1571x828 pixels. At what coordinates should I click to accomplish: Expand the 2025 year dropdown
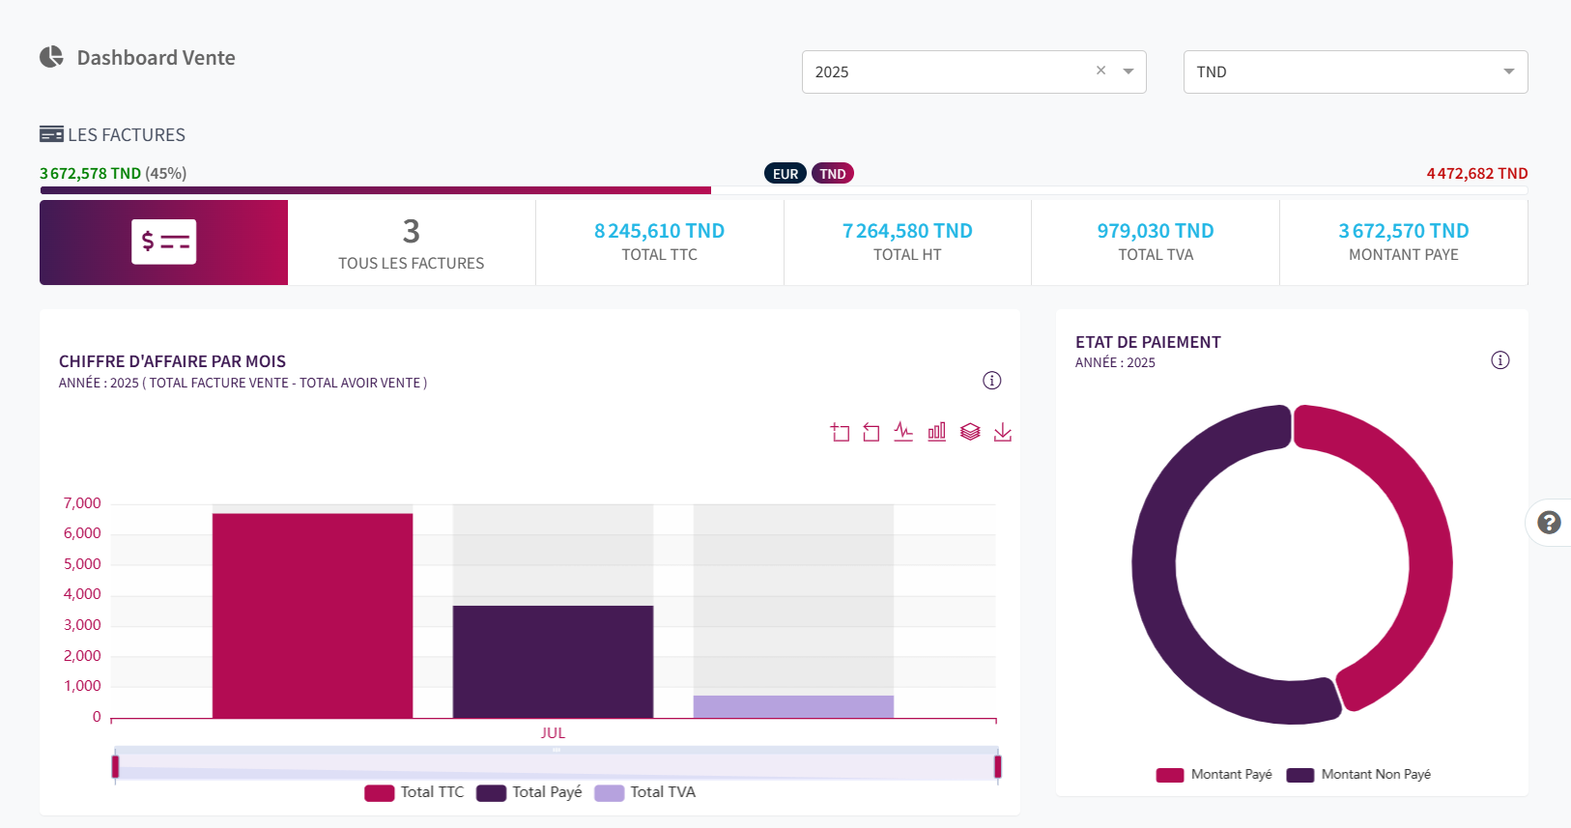click(x=1128, y=71)
